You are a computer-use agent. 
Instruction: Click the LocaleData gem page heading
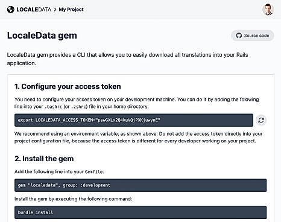(x=42, y=36)
